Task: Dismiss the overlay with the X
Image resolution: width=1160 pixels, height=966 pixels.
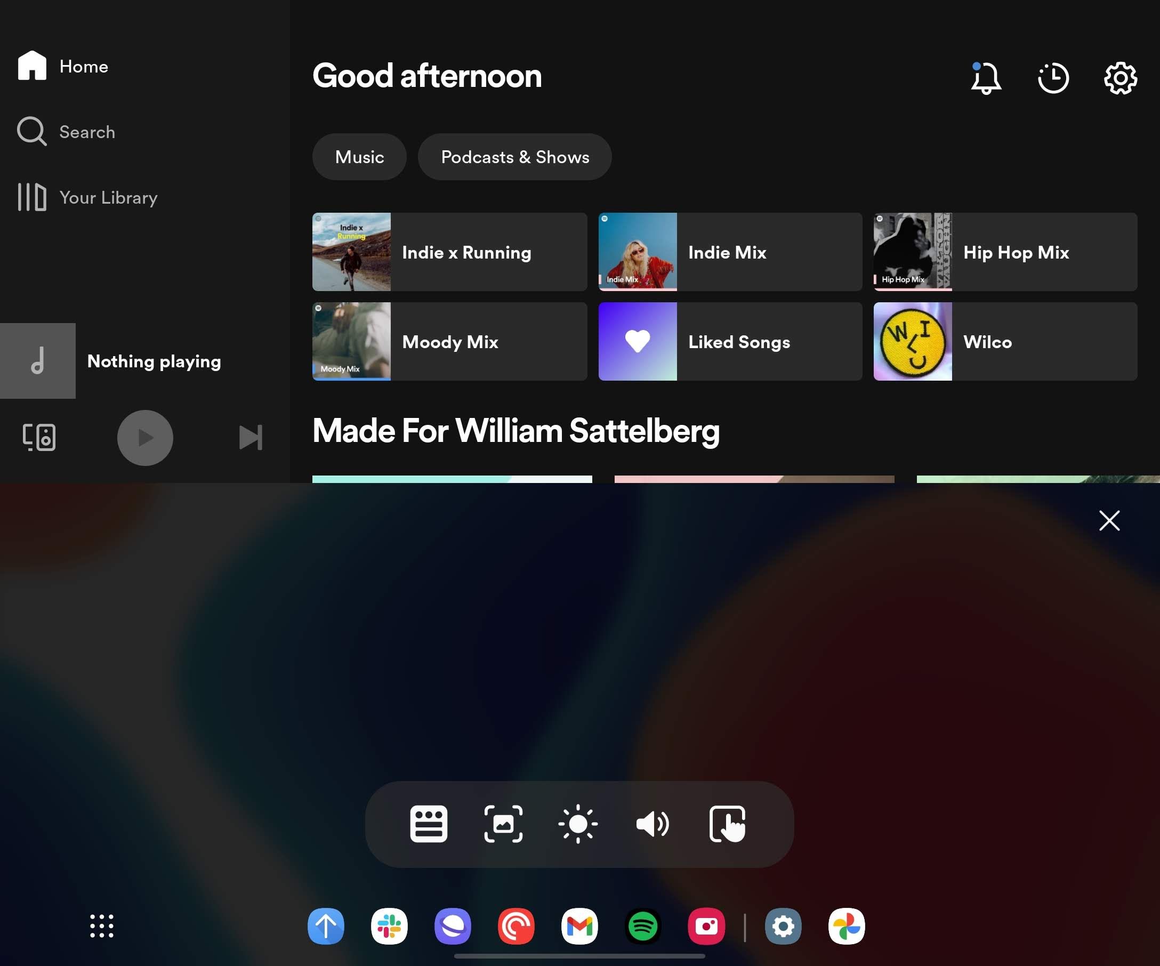Action: (1108, 520)
